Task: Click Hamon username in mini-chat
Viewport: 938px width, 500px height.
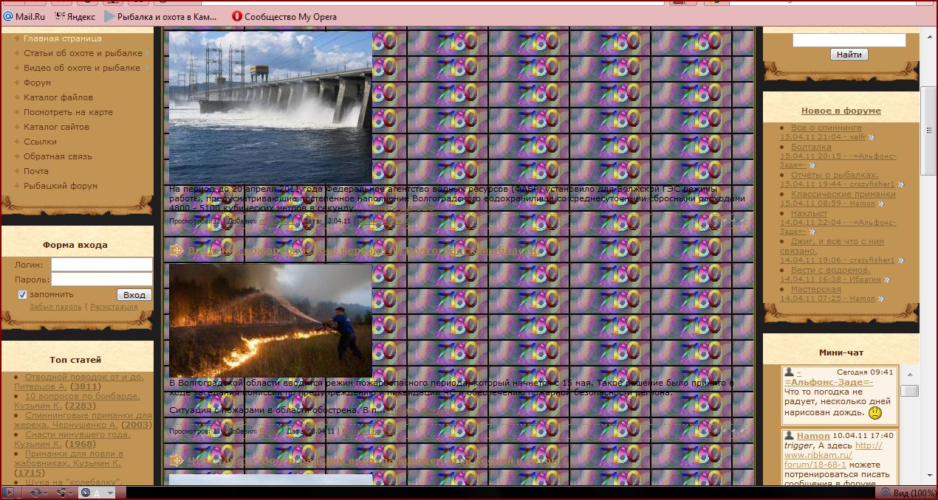Action: click(x=813, y=436)
